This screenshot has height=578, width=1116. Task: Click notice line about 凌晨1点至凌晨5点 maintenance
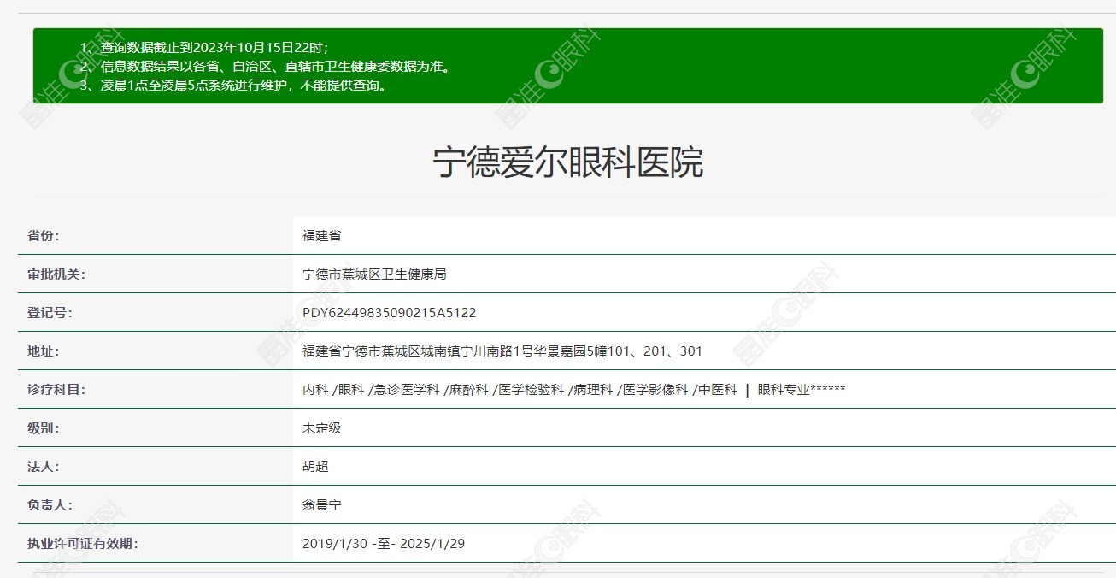[233, 86]
